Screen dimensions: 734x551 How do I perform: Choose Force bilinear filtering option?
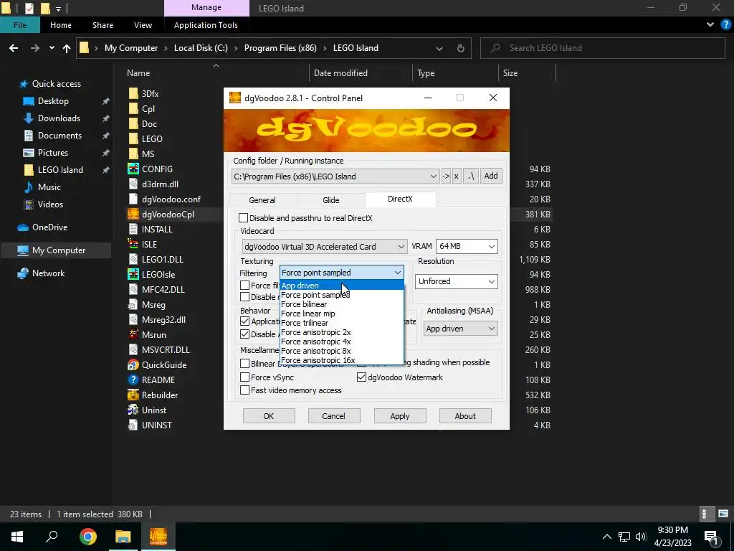tap(342, 304)
